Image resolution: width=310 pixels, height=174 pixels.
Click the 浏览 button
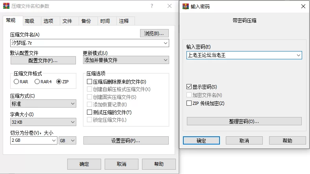[x=154, y=33]
